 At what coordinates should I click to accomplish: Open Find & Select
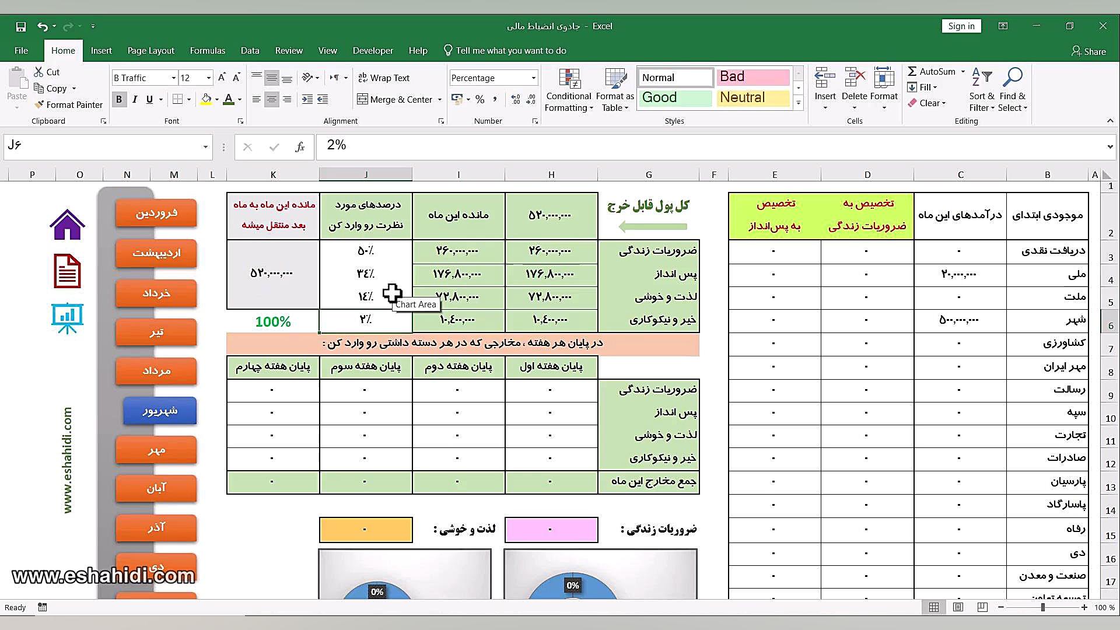(x=1013, y=90)
